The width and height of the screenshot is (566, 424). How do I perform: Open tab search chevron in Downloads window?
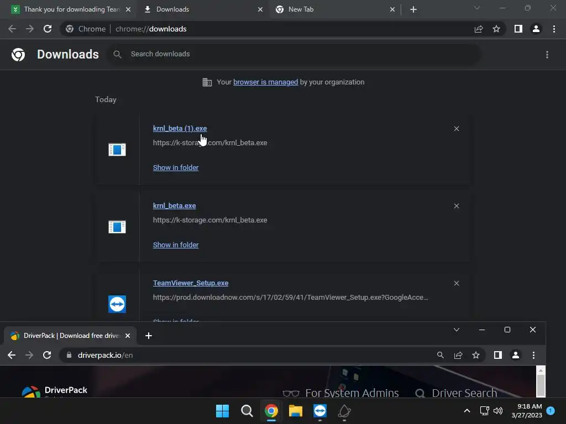477,8
